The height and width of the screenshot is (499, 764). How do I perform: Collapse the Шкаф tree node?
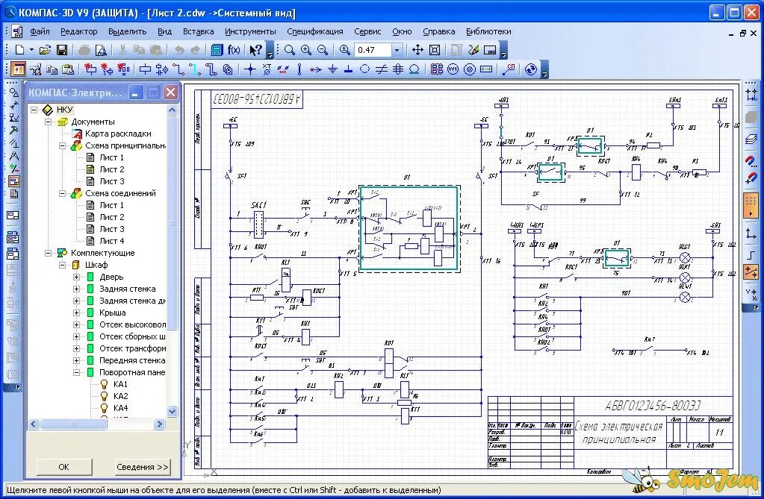[63, 265]
